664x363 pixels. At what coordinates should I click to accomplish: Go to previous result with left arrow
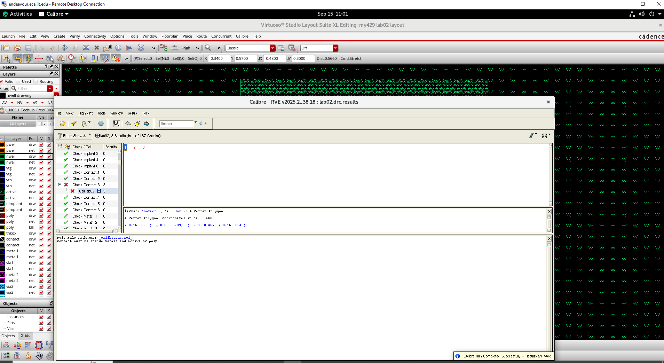(x=128, y=124)
